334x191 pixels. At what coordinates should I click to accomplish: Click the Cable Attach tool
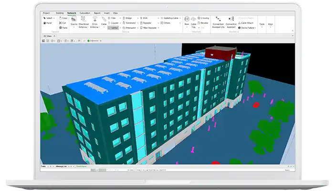click(x=249, y=22)
